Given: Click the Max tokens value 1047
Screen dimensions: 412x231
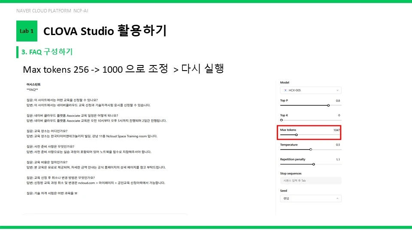Looking at the screenshot, I should click(336, 130).
